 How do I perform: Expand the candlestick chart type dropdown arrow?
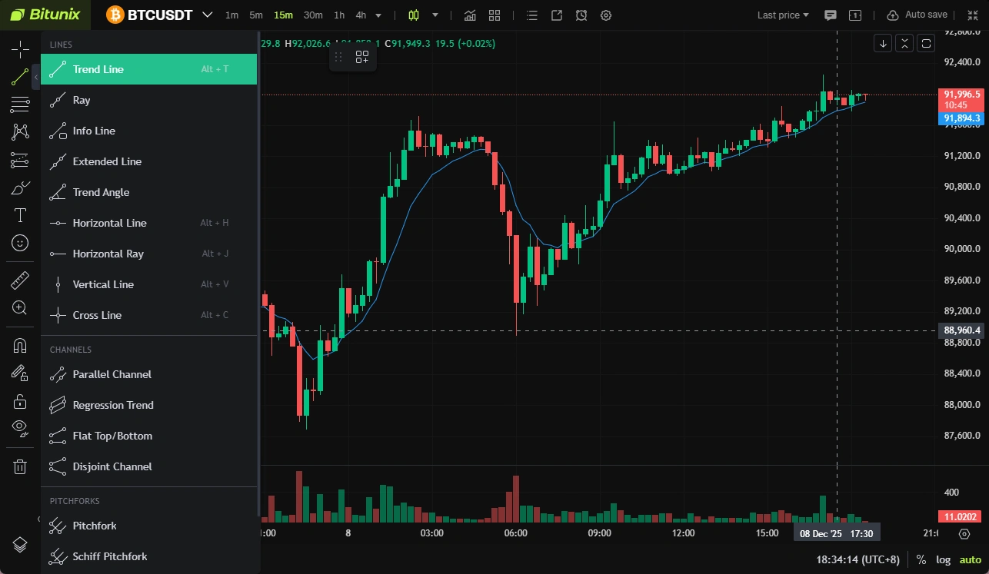435,15
